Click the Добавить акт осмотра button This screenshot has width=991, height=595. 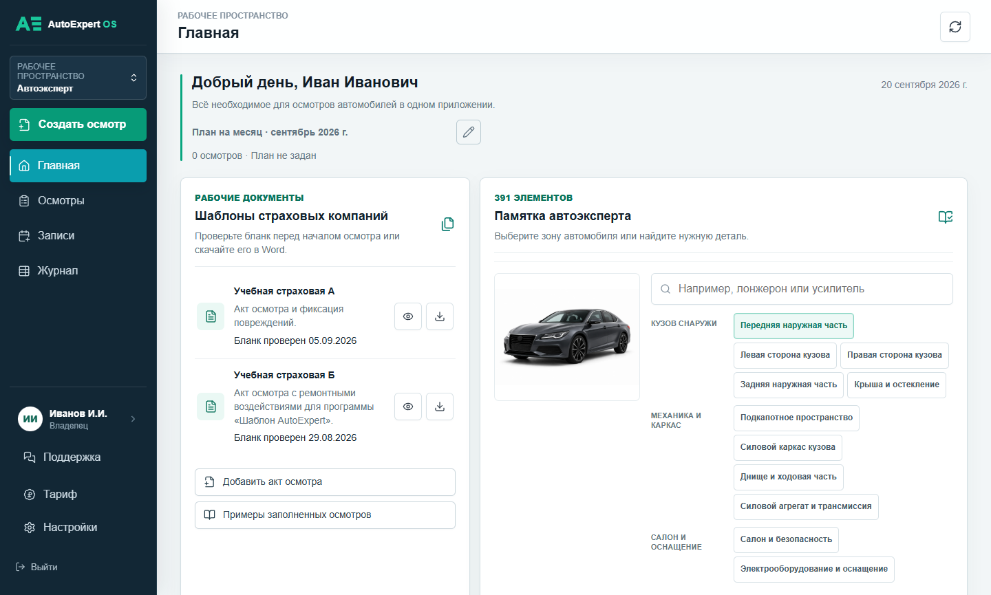coord(325,482)
